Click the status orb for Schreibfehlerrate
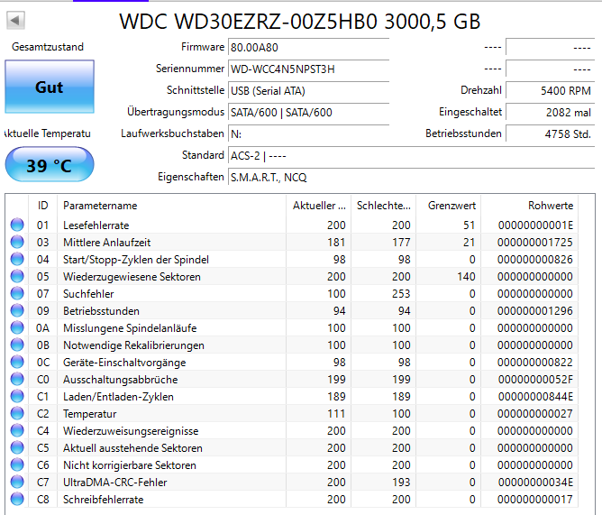This screenshot has width=602, height=515. (17, 499)
